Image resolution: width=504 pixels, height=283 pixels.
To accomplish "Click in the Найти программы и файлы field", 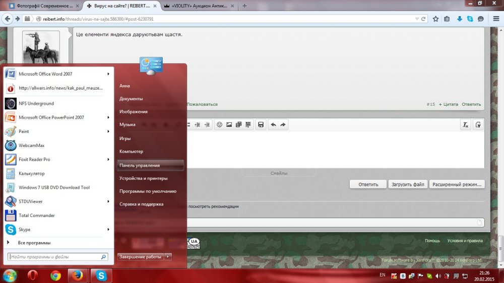I will [58, 257].
